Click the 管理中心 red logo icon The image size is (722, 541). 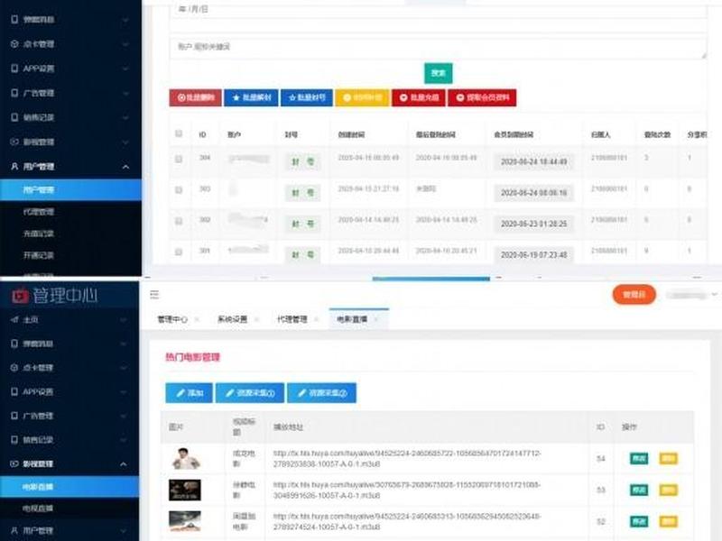(20, 296)
